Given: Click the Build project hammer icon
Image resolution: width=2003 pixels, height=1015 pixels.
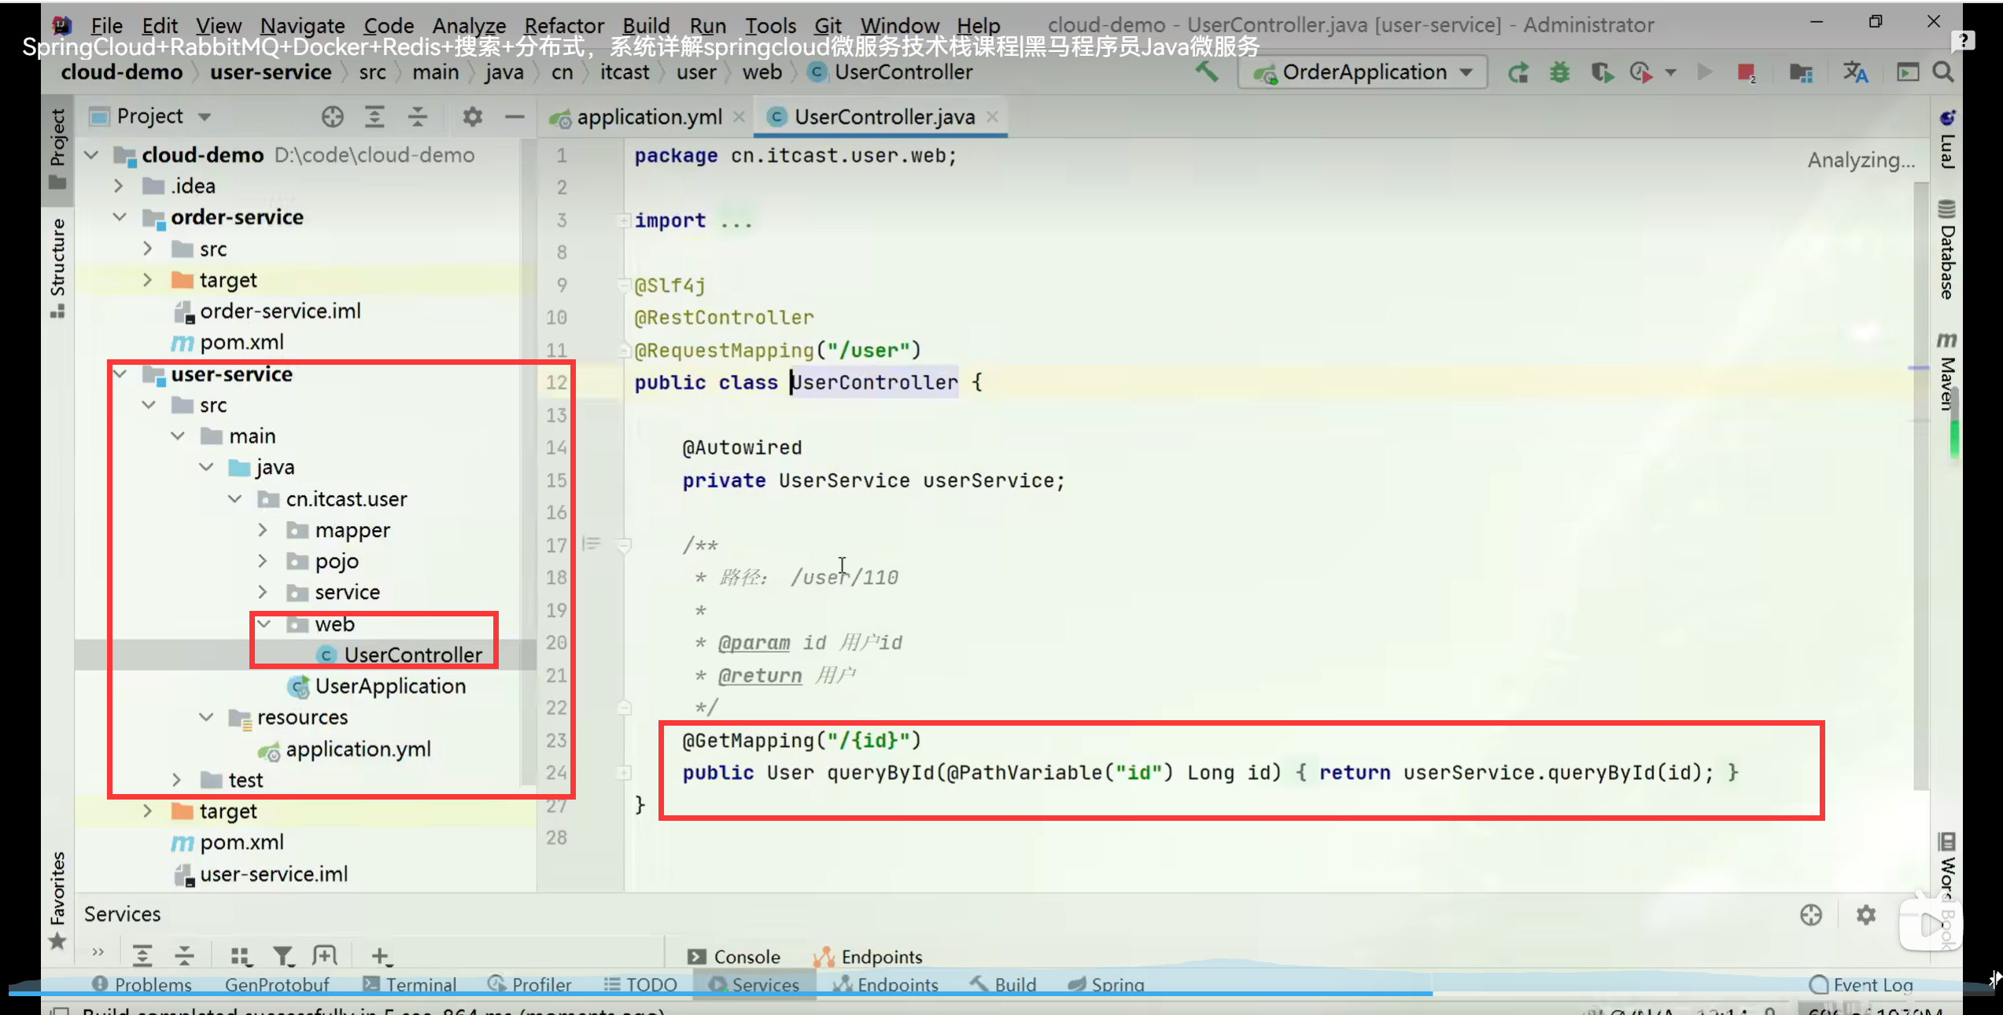Looking at the screenshot, I should click(1206, 72).
